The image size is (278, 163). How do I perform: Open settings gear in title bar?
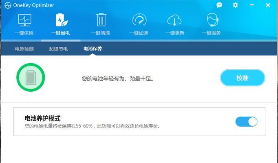235,5
